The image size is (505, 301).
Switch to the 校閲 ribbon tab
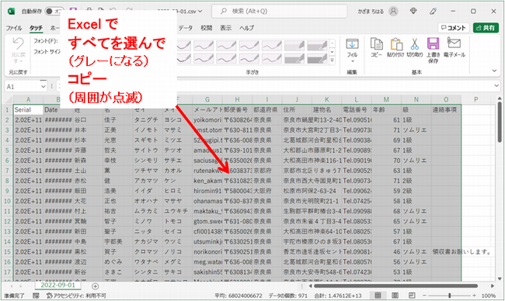tap(206, 28)
